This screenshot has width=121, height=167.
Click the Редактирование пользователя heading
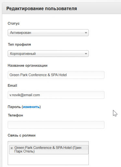click(42, 8)
